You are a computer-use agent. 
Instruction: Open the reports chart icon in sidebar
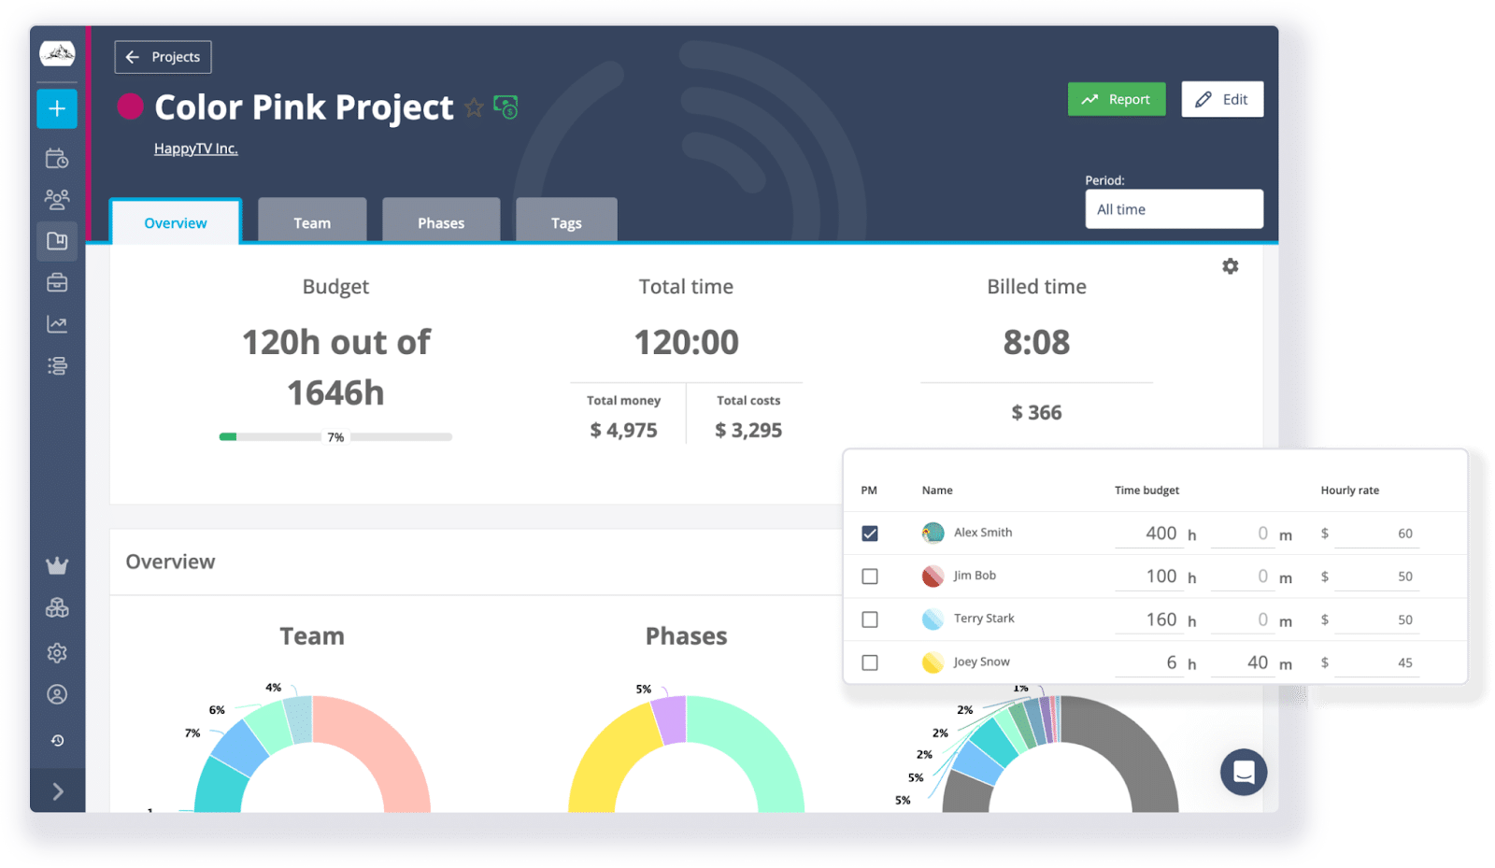[x=57, y=324]
